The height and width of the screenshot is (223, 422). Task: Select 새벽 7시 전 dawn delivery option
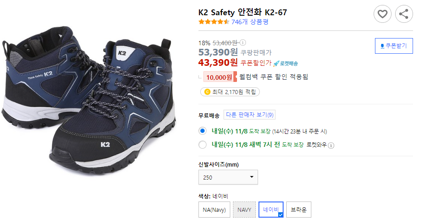[202, 145]
